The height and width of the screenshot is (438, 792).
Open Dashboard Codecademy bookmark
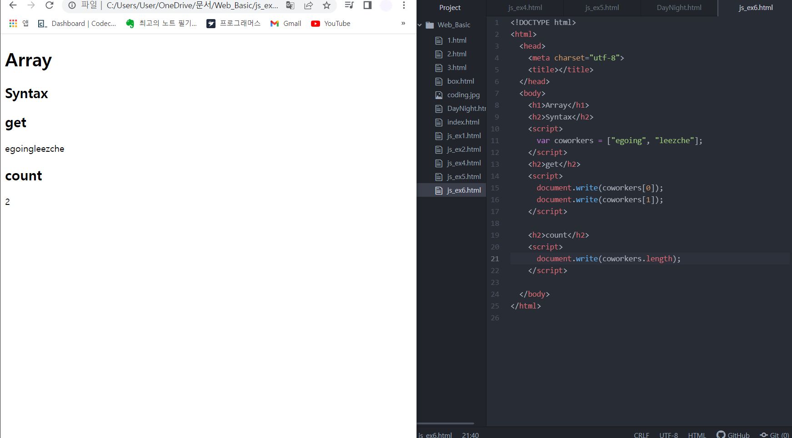(77, 23)
